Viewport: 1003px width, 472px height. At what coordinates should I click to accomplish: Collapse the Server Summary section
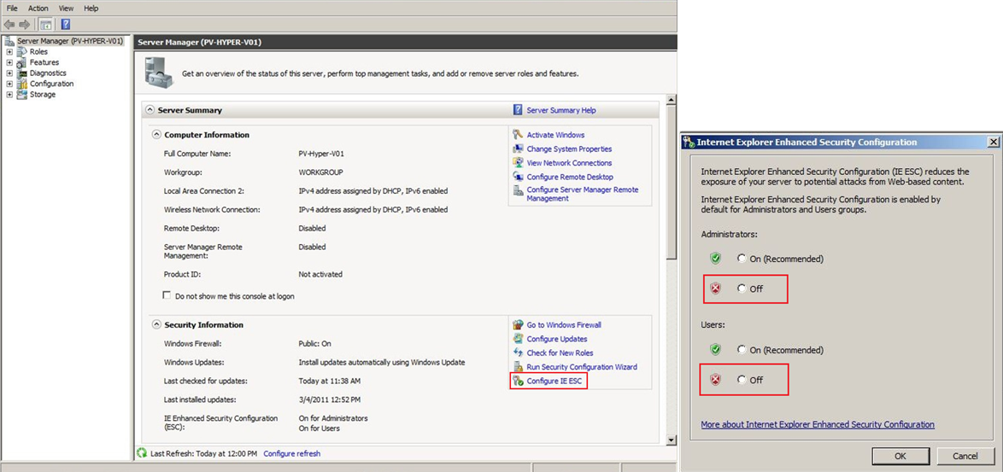click(x=150, y=110)
